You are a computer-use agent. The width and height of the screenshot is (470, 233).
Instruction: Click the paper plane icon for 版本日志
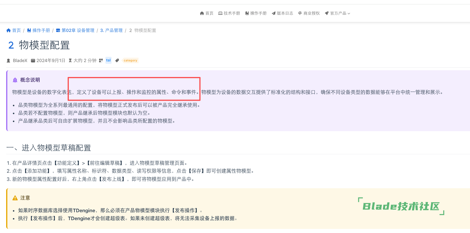point(274,13)
